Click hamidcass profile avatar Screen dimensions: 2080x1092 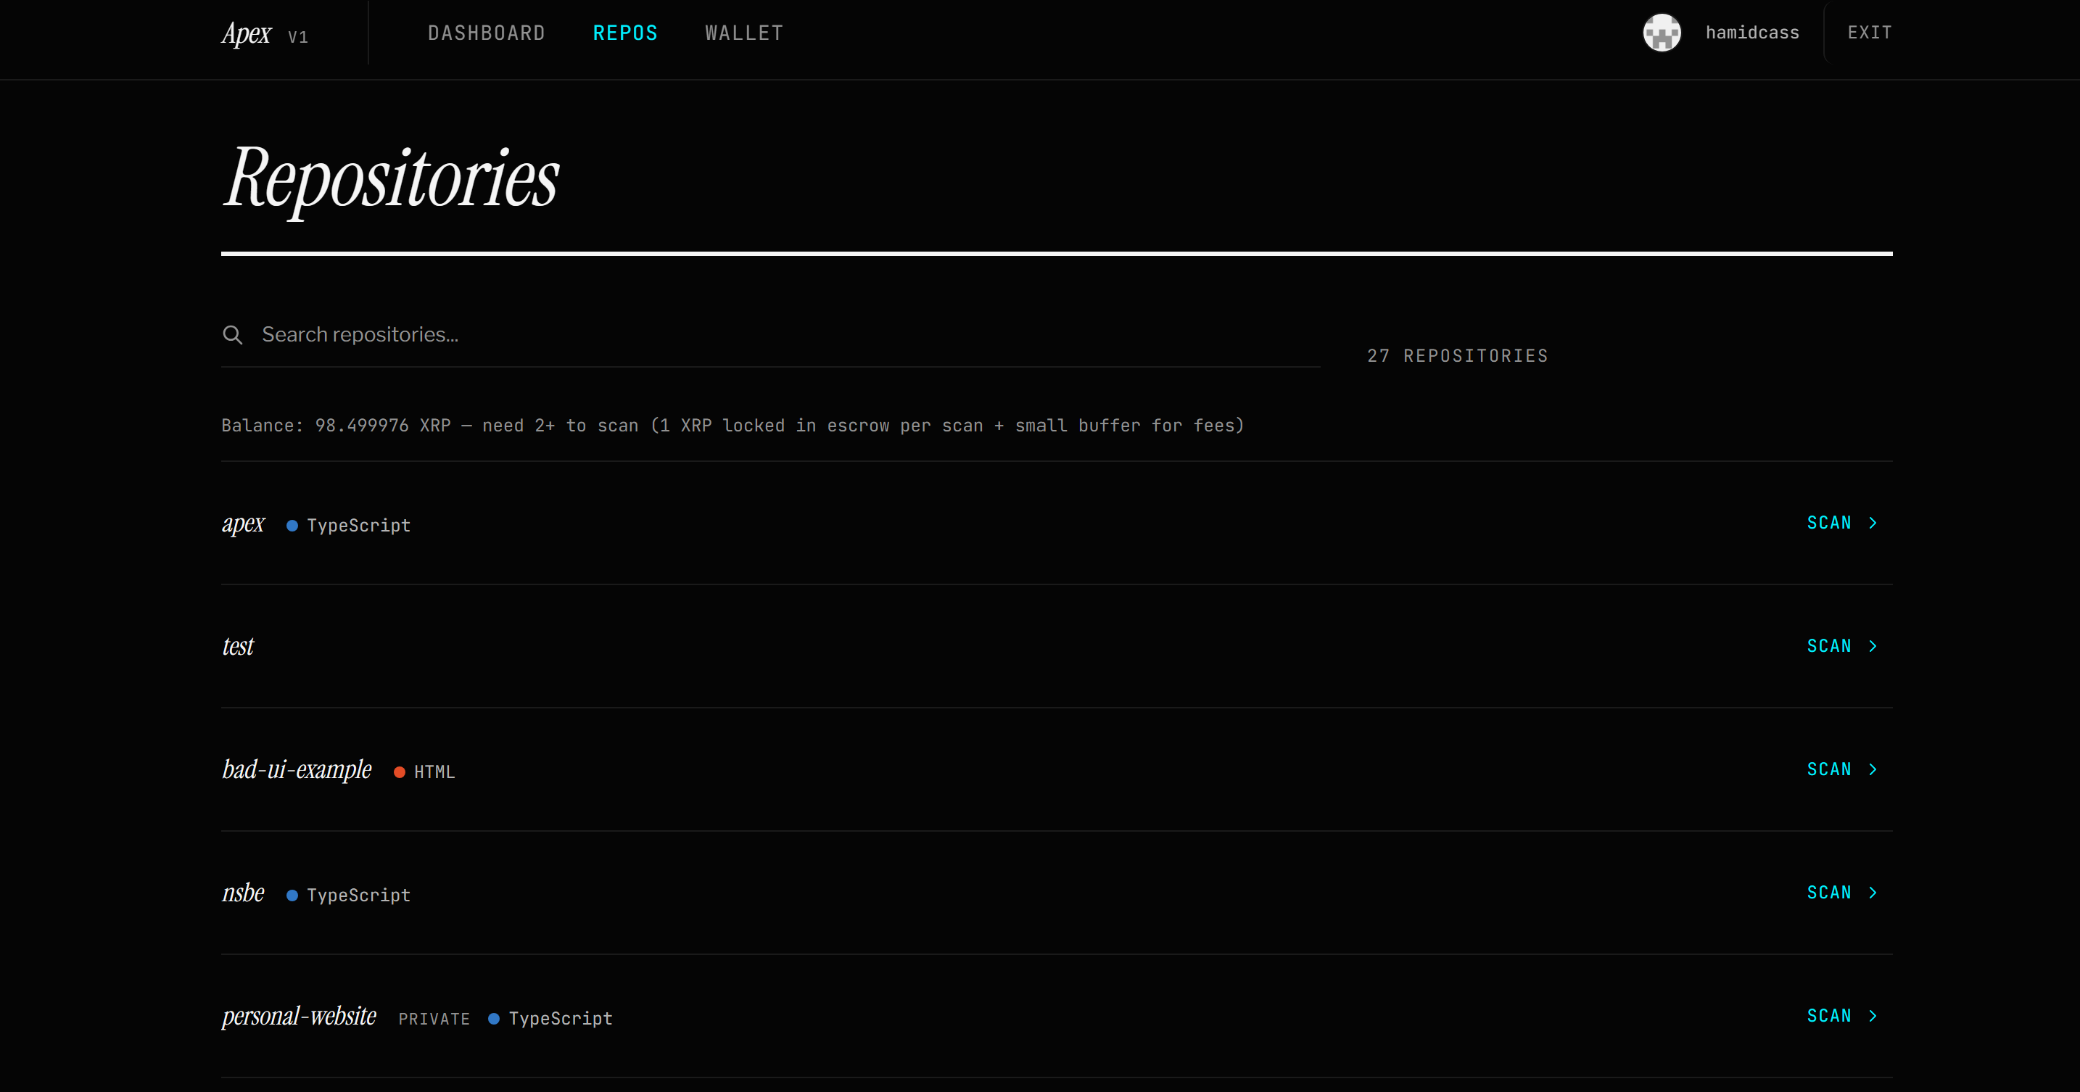pyautogui.click(x=1662, y=33)
